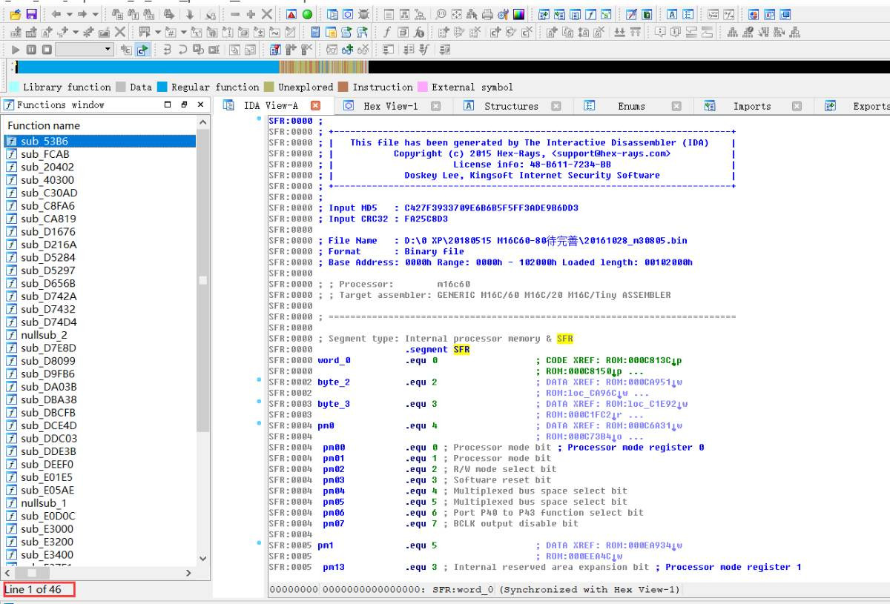Click the bug icon in the toolbar

point(363,14)
